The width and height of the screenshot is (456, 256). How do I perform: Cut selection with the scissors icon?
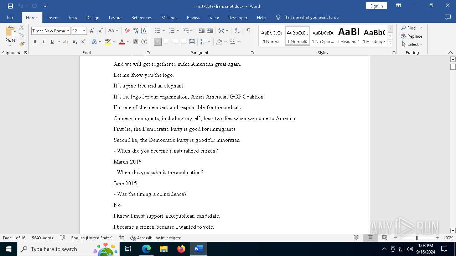[x=22, y=28]
